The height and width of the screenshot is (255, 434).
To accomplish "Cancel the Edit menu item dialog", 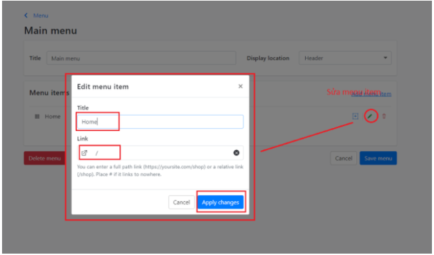I will pos(181,203).
